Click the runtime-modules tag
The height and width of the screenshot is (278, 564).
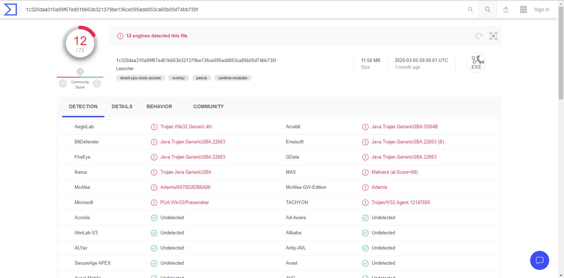[233, 78]
